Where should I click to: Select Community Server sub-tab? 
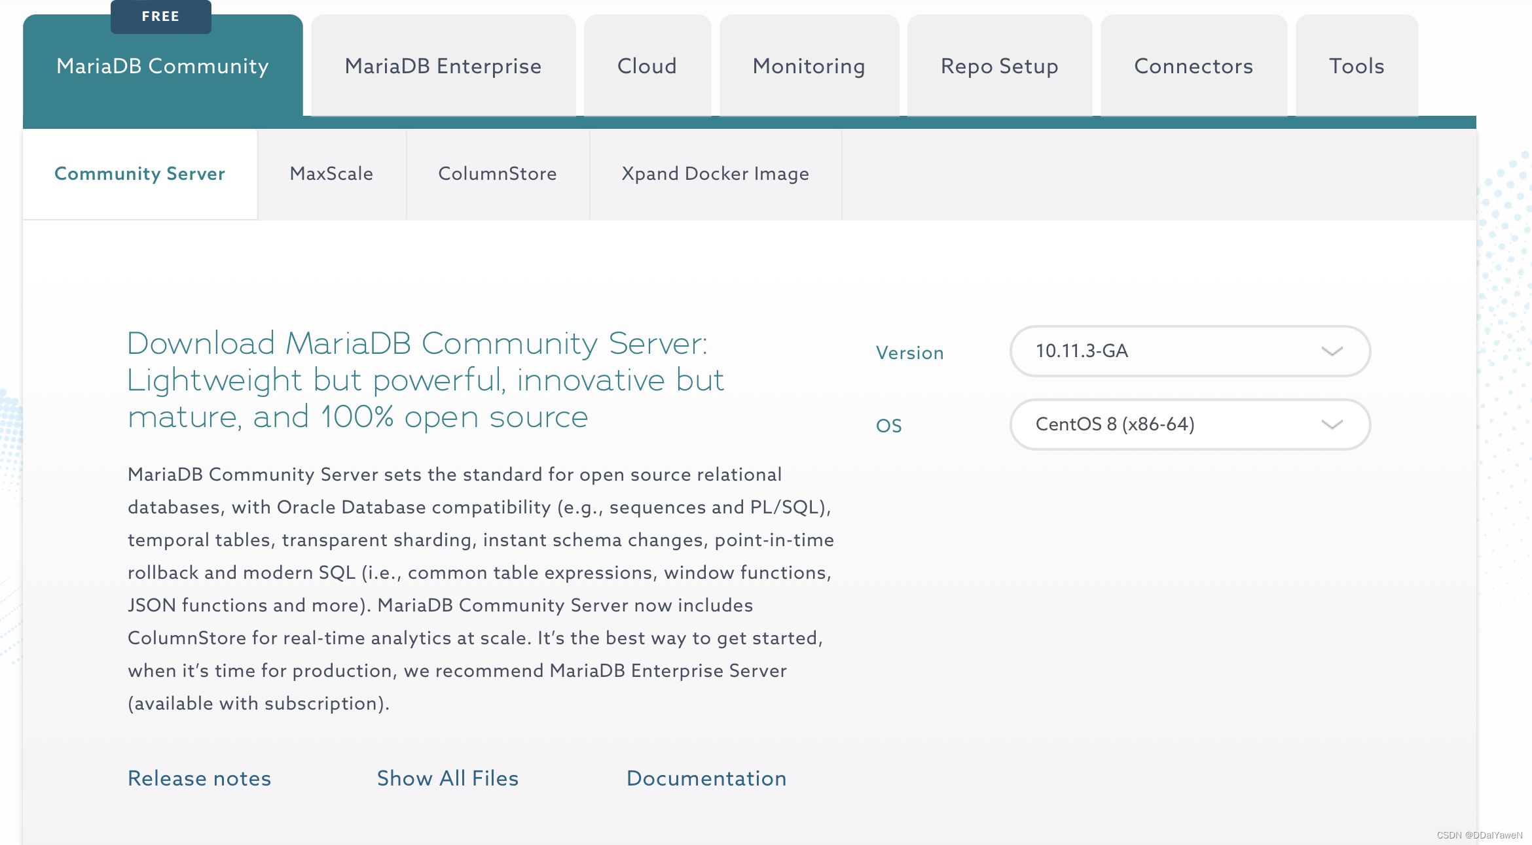(x=139, y=174)
